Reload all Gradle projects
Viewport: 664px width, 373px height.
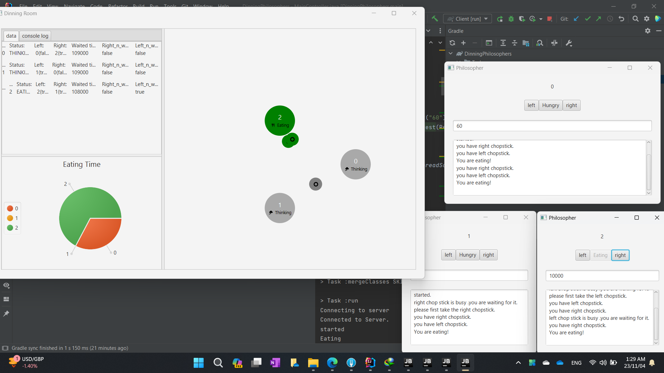[452, 43]
